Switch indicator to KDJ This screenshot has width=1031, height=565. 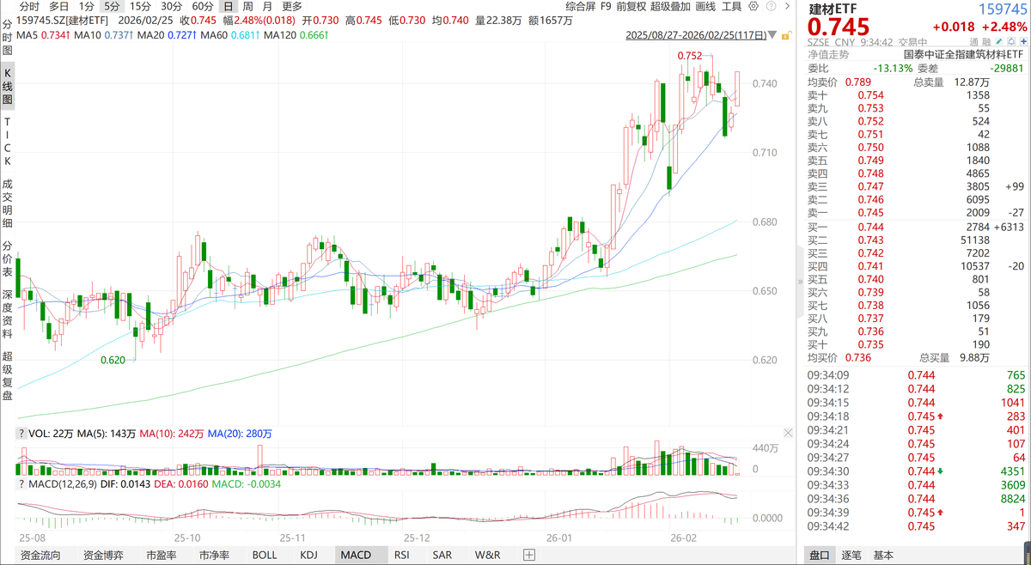[x=308, y=556]
